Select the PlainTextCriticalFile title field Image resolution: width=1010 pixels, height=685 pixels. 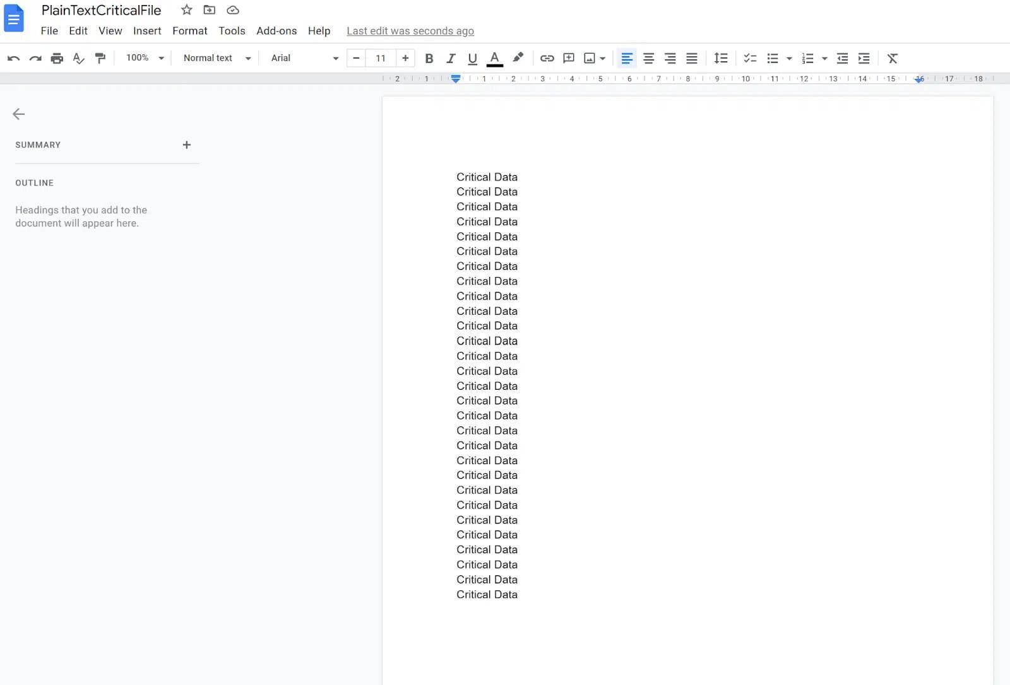pos(100,10)
